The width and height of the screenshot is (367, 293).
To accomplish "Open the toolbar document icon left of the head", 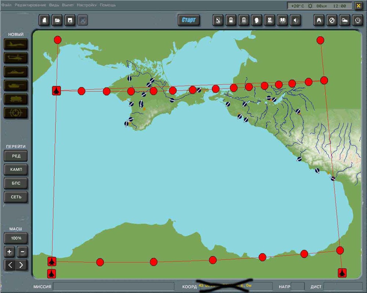I will (x=244, y=21).
